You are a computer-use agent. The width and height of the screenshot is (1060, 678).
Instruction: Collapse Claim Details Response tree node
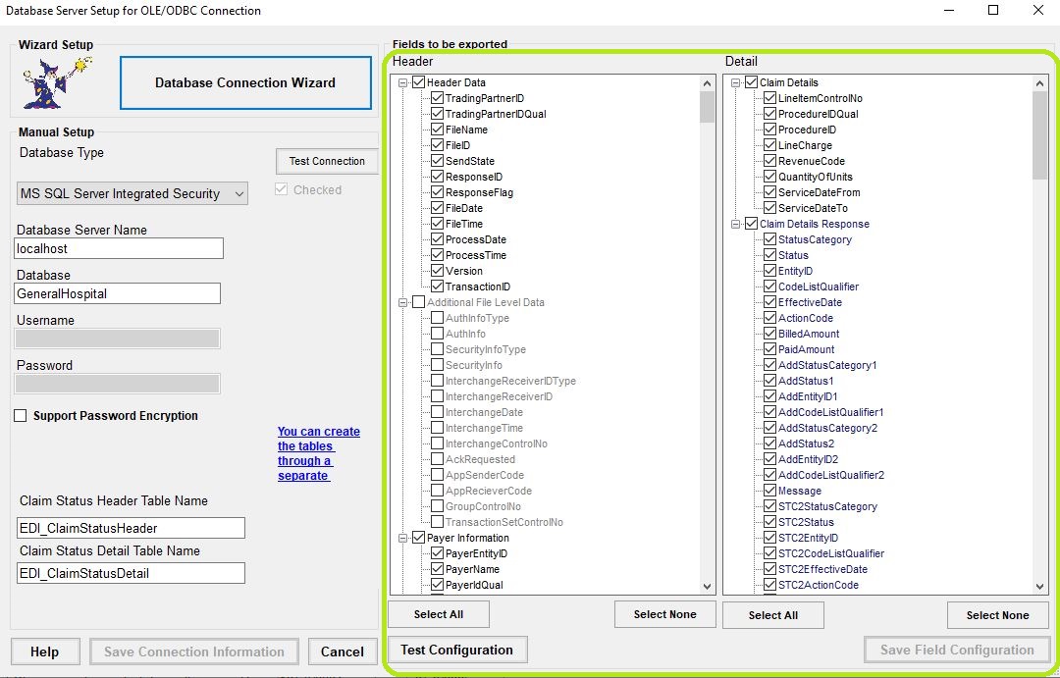click(735, 225)
